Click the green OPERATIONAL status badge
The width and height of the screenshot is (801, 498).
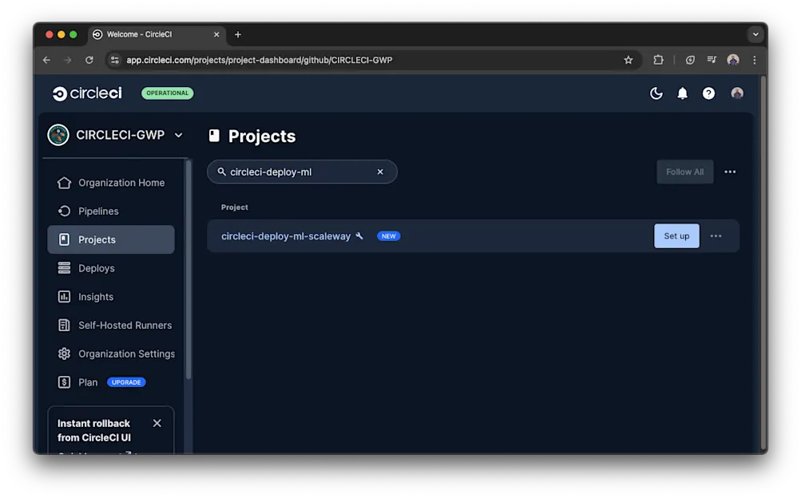point(167,93)
